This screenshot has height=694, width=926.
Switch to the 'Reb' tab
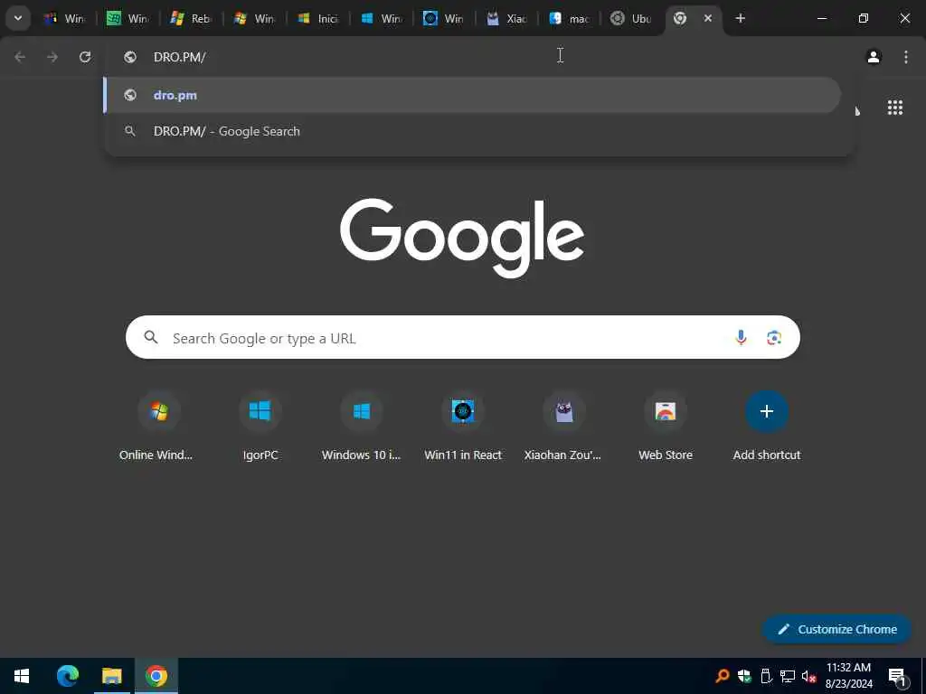tap(192, 18)
